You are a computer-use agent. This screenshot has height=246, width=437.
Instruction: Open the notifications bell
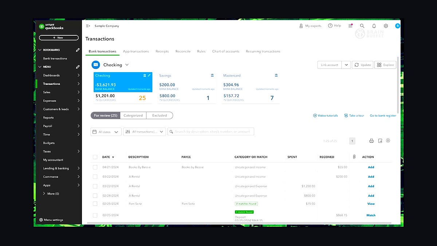click(x=374, y=26)
